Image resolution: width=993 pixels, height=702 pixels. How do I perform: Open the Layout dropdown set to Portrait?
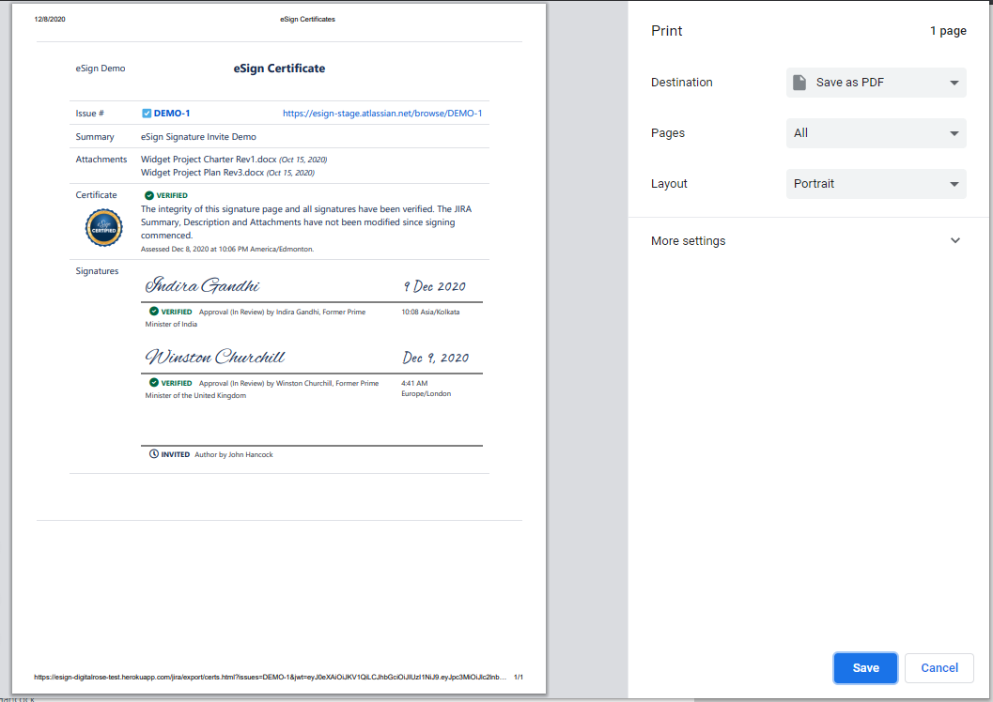(876, 184)
